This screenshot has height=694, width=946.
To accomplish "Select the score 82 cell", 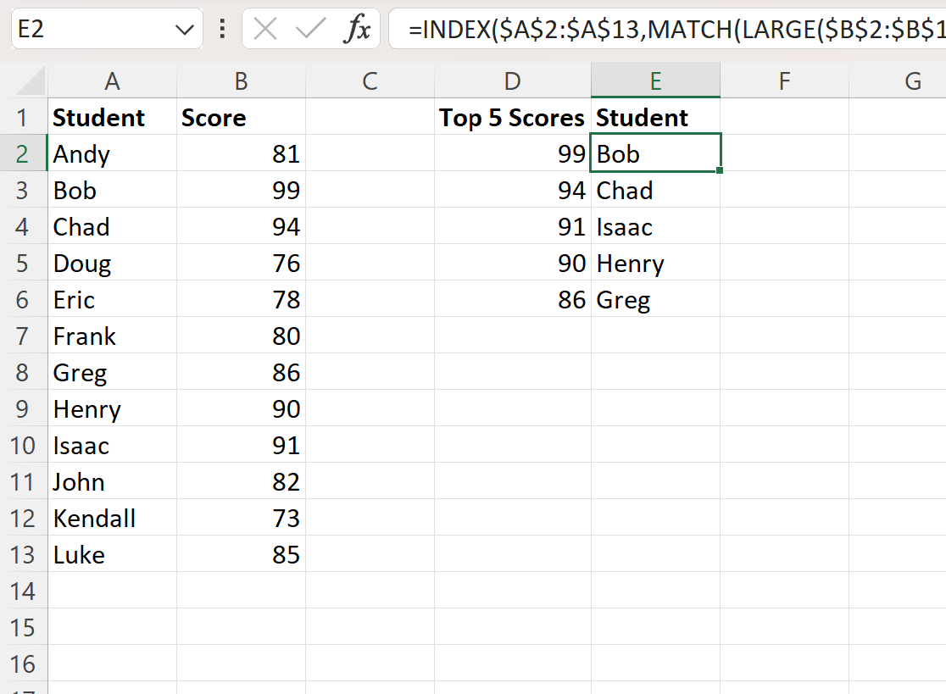I will tap(242, 482).
